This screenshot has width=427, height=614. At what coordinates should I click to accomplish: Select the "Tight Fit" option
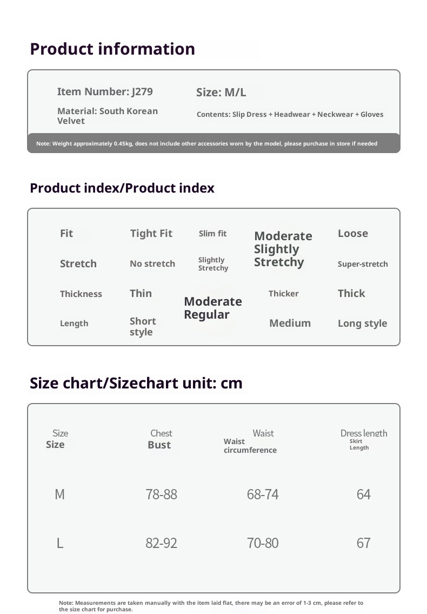151,234
